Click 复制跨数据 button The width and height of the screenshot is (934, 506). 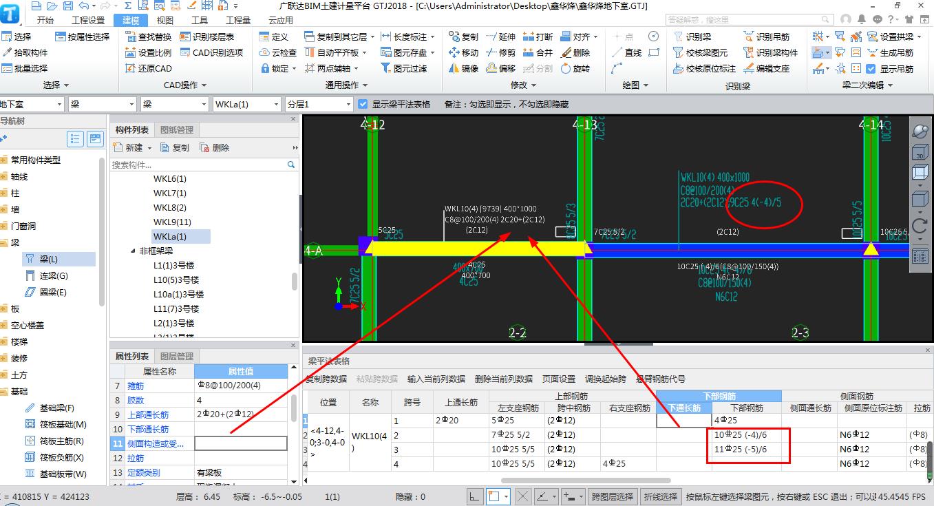pos(326,379)
